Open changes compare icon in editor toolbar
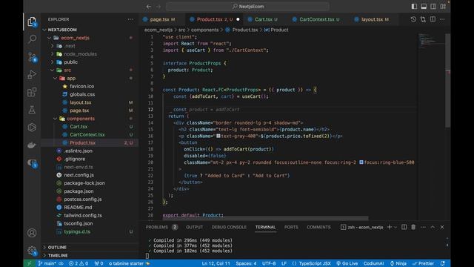The width and height of the screenshot is (474, 267). click(423, 19)
